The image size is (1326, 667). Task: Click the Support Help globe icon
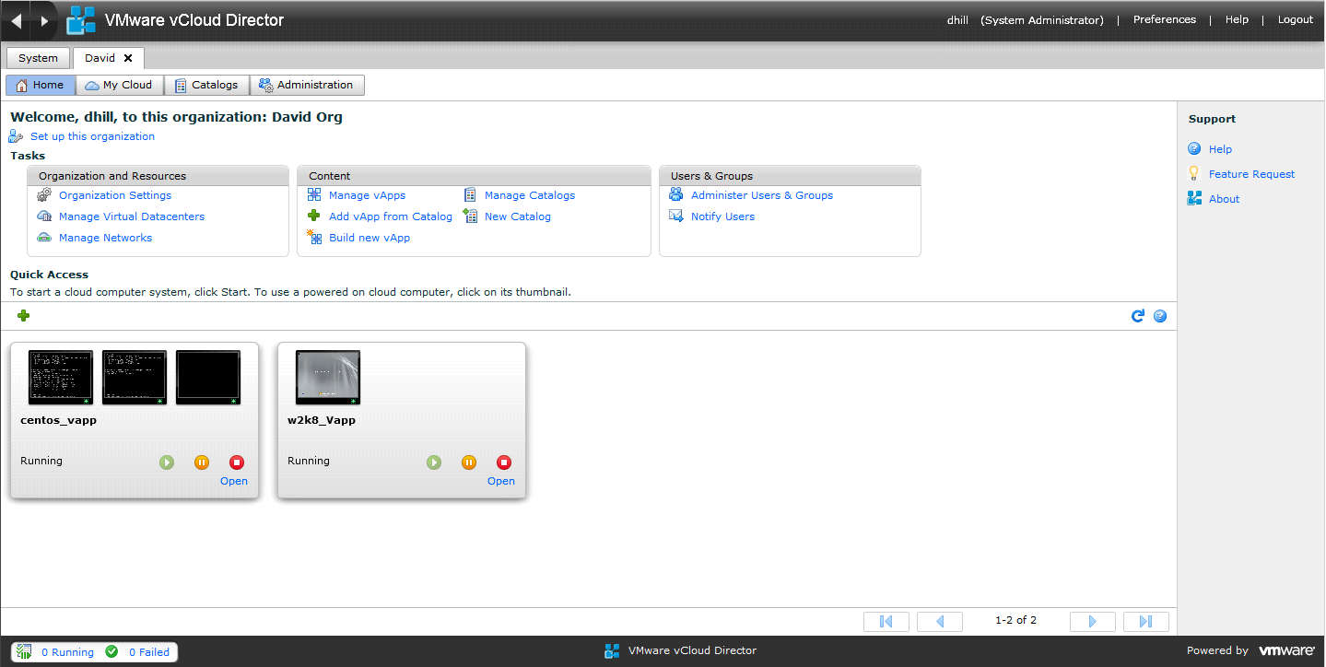(1194, 148)
